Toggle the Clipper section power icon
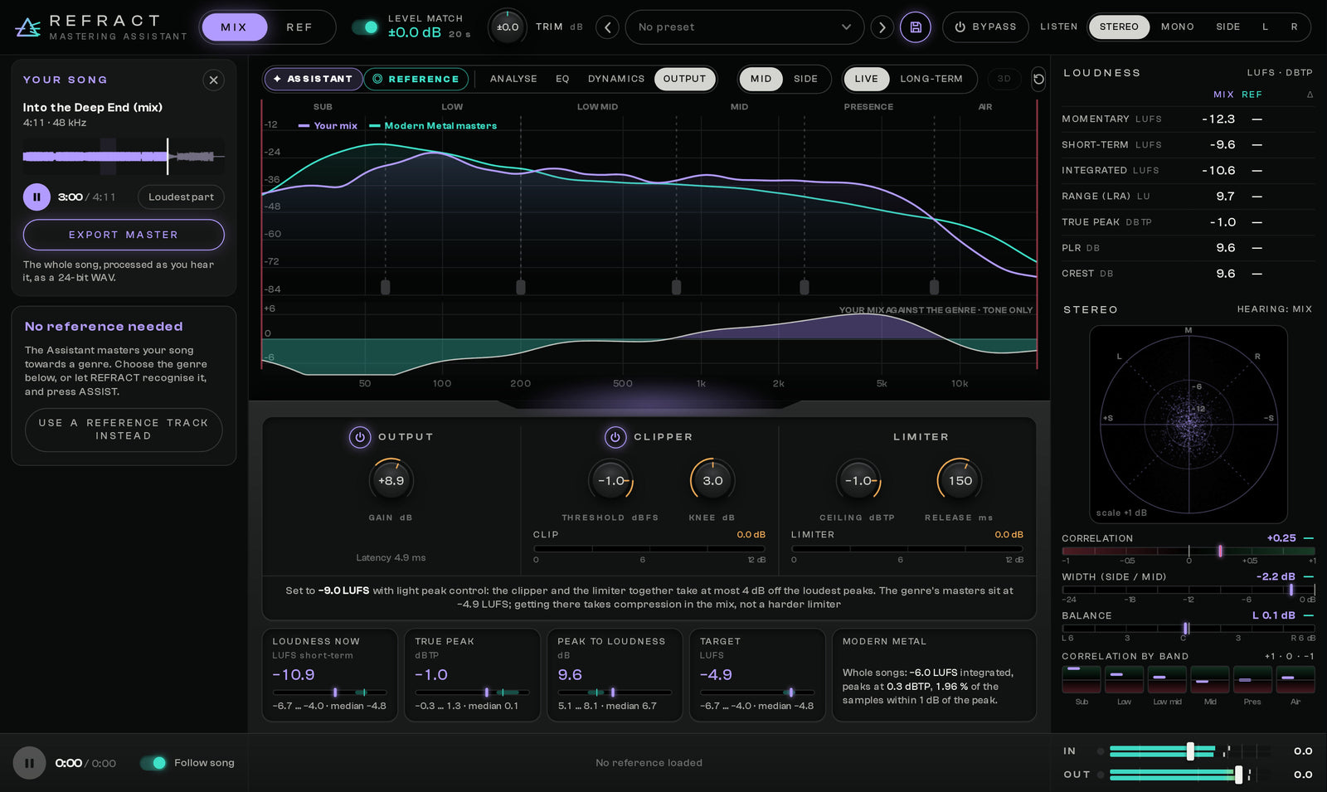This screenshot has width=1327, height=792. pyautogui.click(x=615, y=437)
